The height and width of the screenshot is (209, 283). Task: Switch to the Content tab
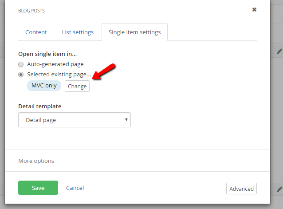click(x=36, y=32)
